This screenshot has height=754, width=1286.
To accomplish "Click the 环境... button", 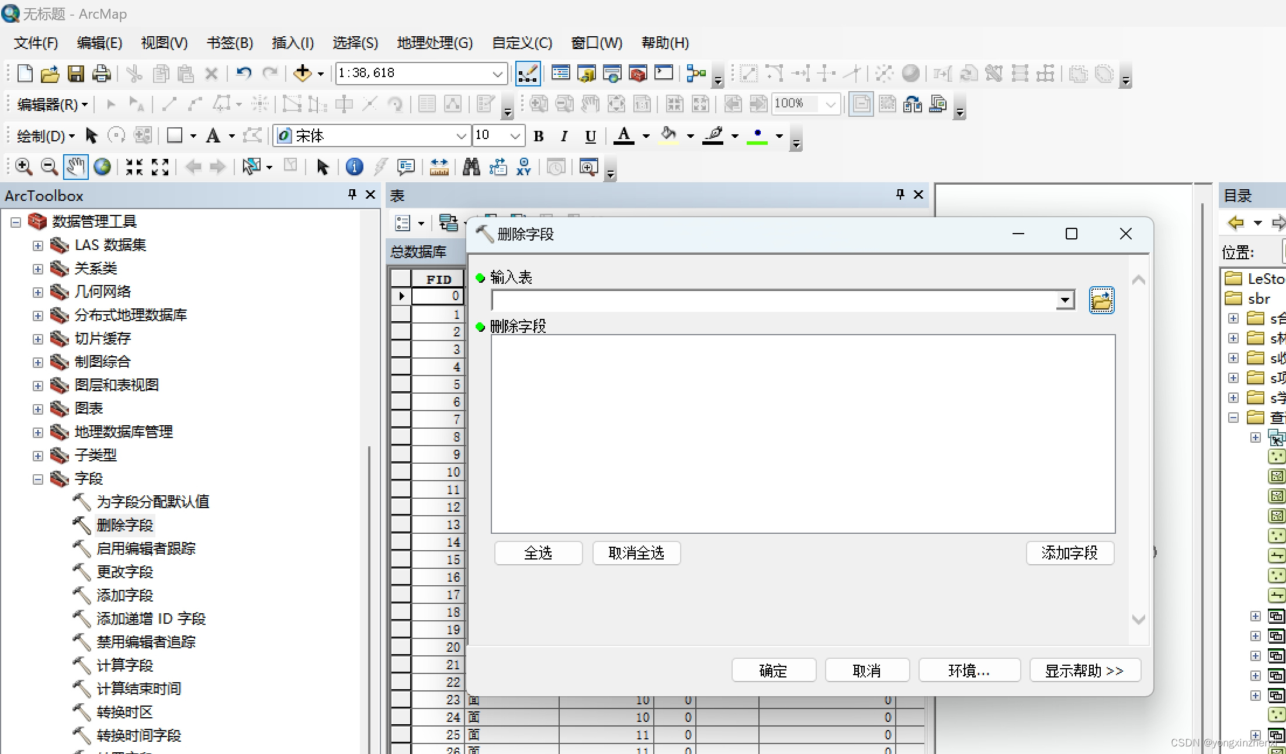I will pos(969,670).
